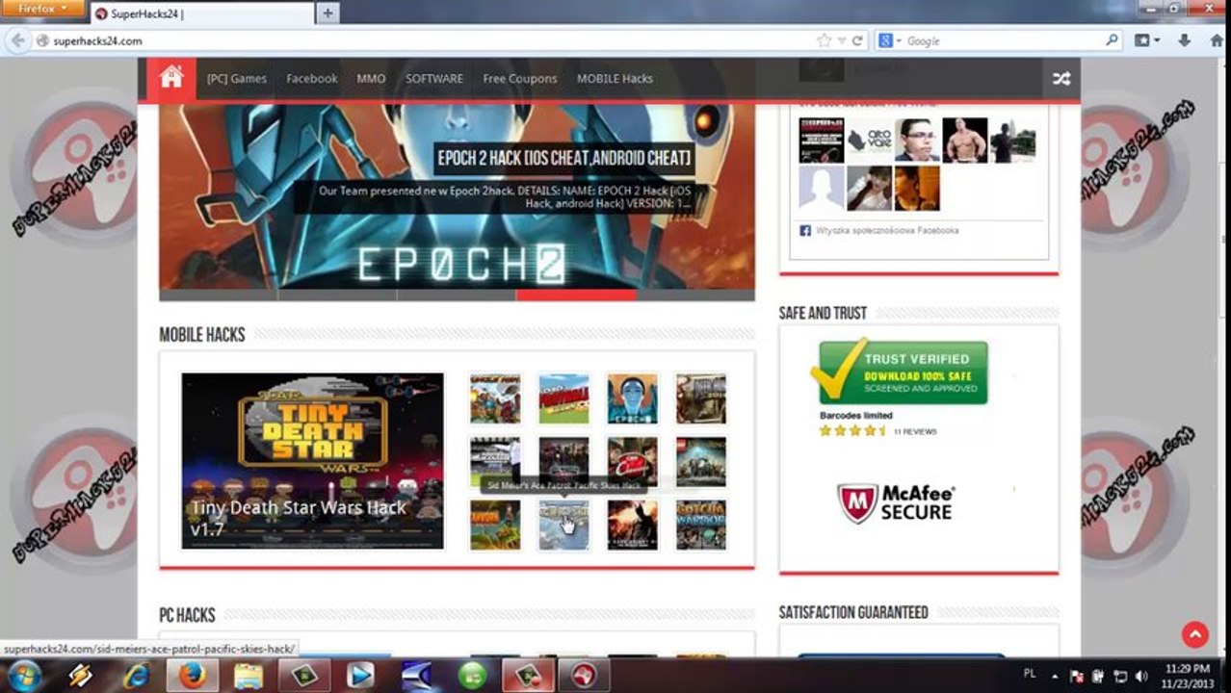The height and width of the screenshot is (693, 1231).
Task: Open Sid Meier's Ace Patrol Pacific Skies thumbnail
Action: (x=563, y=525)
